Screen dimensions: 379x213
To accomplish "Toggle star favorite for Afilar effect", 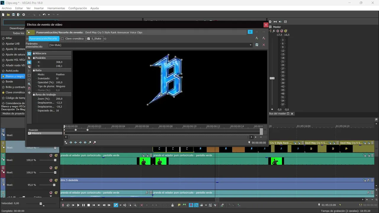I will click(3, 38).
